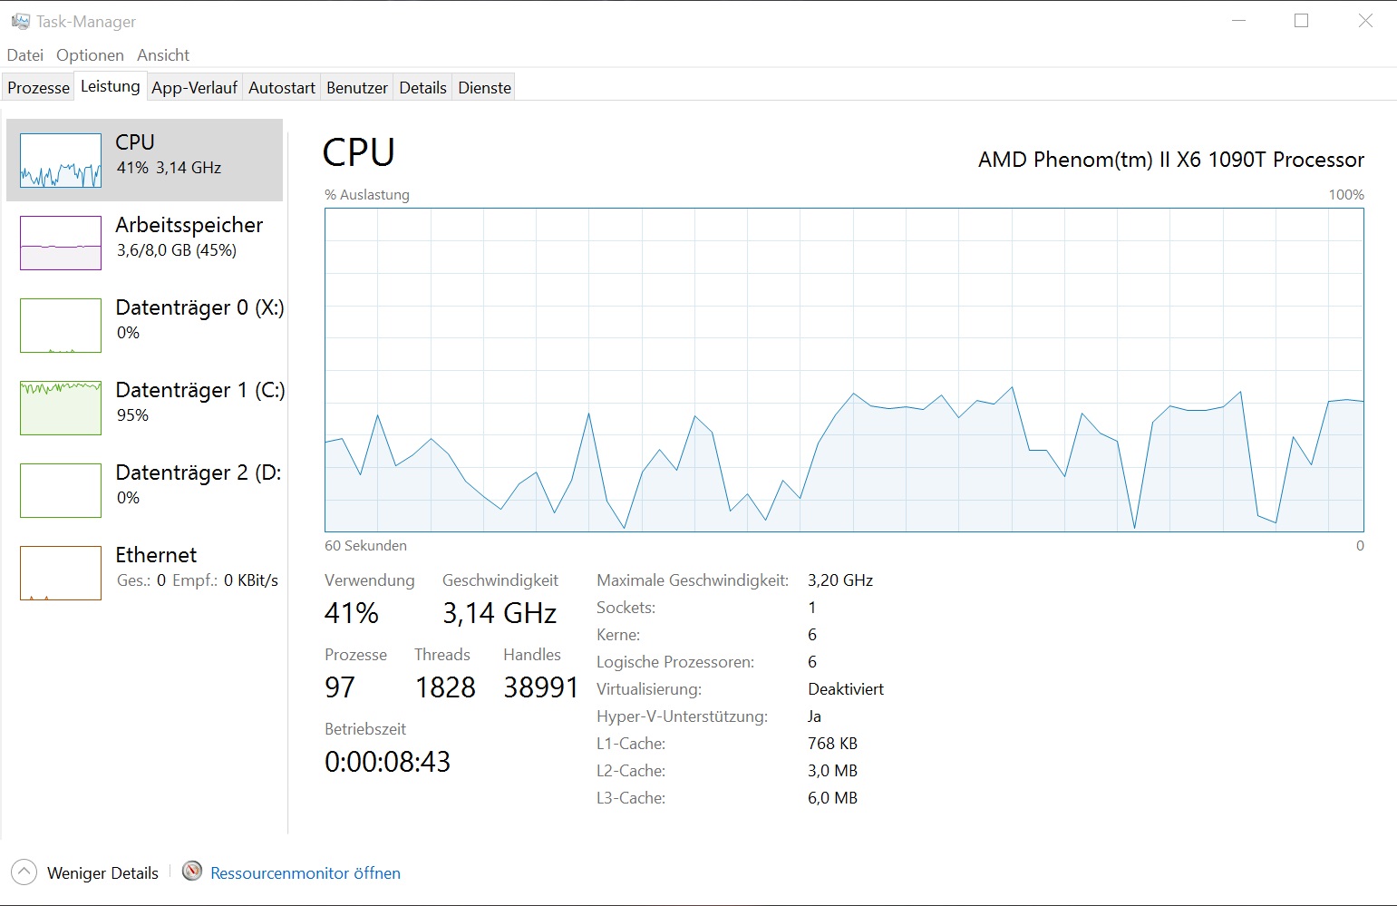Open the Optionen menu
The height and width of the screenshot is (906, 1397).
90,55
